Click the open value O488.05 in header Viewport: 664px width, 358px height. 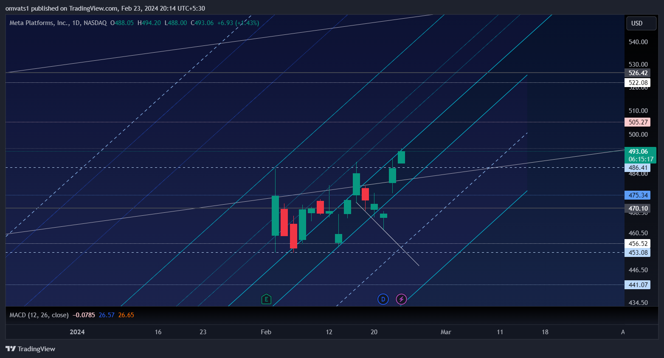tap(122, 23)
